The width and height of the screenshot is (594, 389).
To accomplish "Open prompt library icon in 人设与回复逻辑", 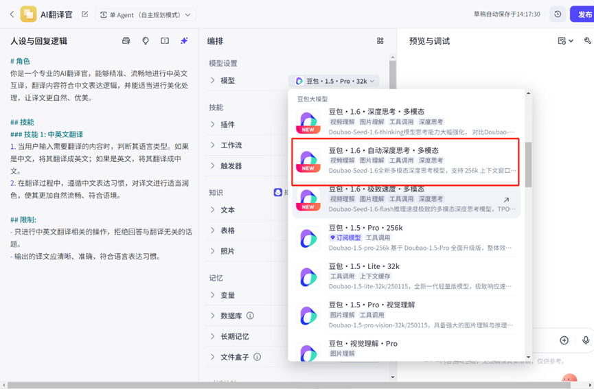I will click(126, 41).
